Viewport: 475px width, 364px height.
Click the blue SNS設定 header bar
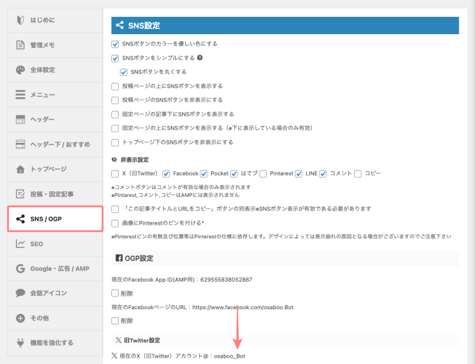(285, 25)
